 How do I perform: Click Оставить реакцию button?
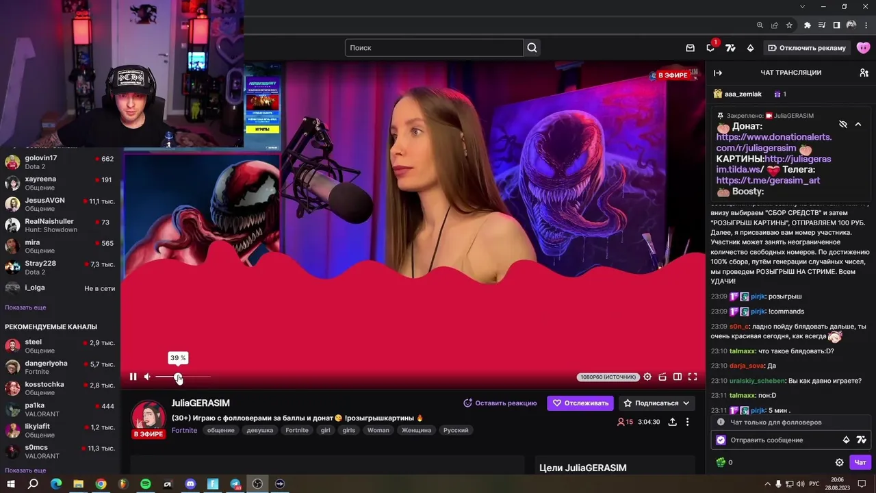(500, 403)
